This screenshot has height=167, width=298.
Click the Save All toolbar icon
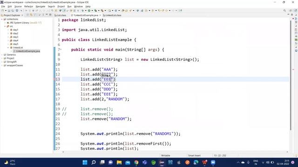coord(13,11)
